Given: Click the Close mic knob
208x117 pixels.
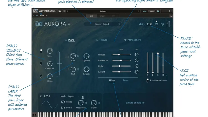Looking at the screenshot, I should (x=50, y=51).
